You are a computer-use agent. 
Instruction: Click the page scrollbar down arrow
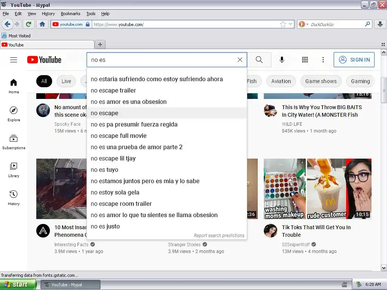click(x=384, y=268)
